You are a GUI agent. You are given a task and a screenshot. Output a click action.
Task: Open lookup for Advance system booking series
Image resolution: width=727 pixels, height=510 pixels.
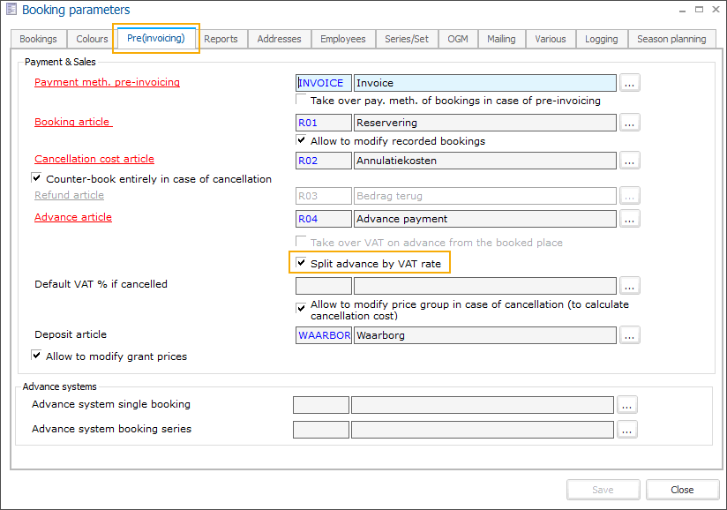pyautogui.click(x=626, y=430)
